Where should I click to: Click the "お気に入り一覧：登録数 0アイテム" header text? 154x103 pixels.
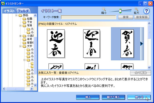coord(58,73)
